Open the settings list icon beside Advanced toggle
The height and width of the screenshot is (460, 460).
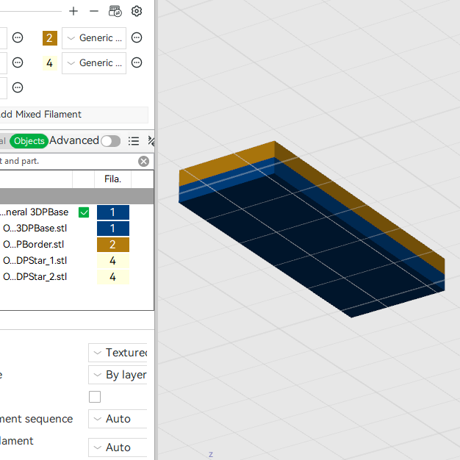(x=134, y=141)
